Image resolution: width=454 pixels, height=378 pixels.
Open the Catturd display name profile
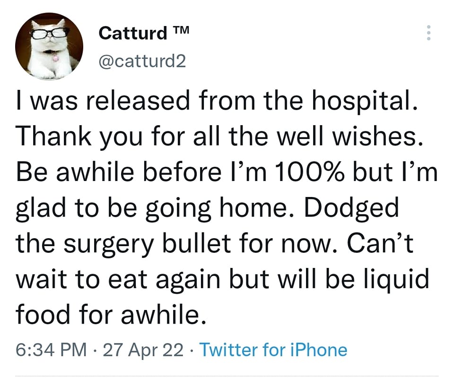point(133,33)
